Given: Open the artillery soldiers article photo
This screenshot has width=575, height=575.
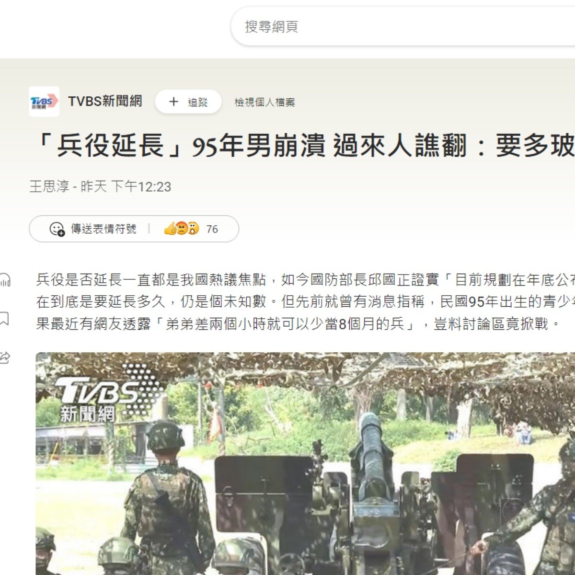Looking at the screenshot, I should click(305, 464).
